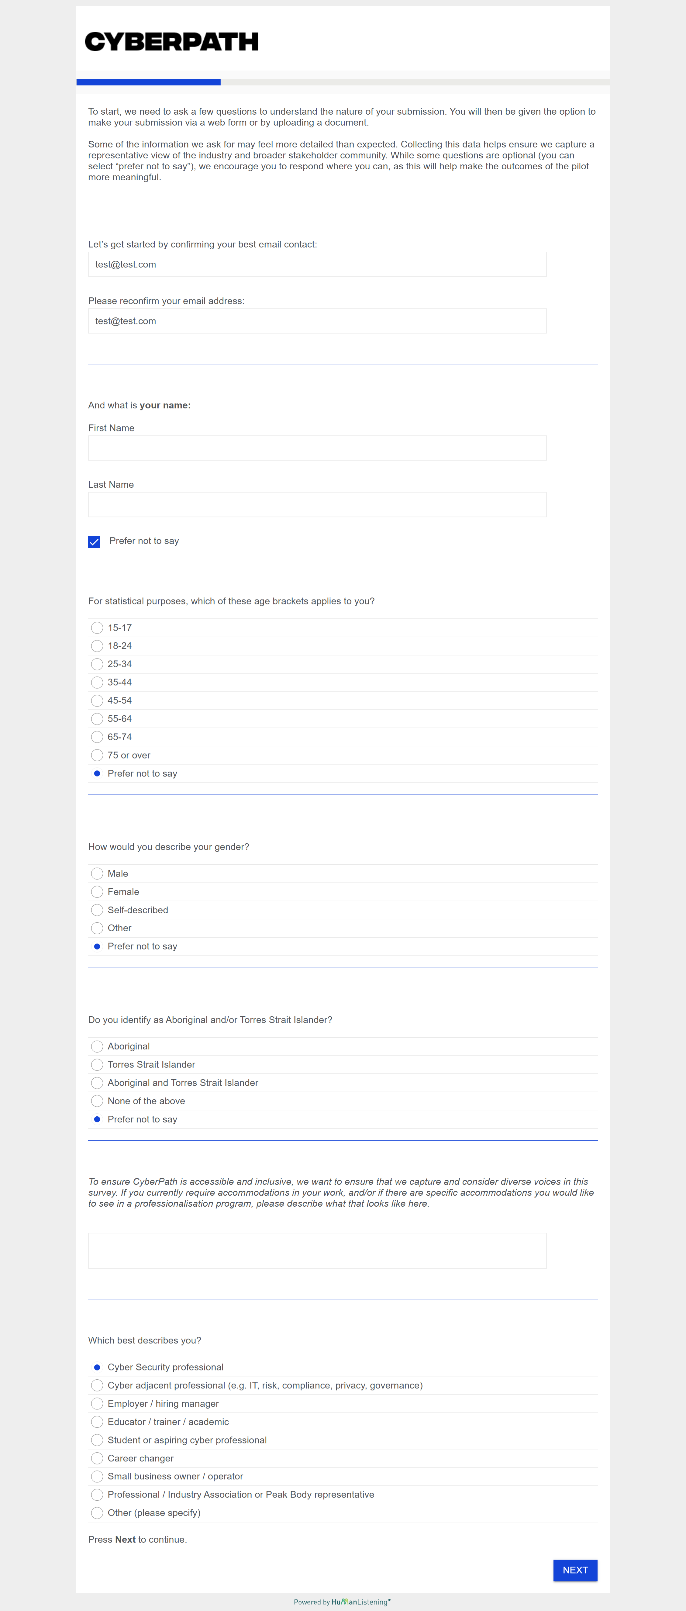Select Small business owner / operator
Viewport: 686px width, 1611px height.
97,1476
